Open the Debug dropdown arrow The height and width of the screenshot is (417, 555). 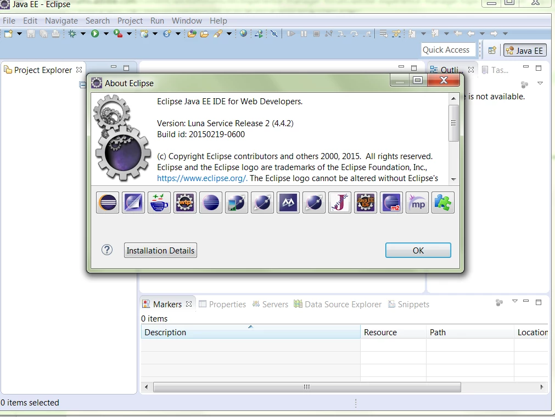[x=83, y=33]
